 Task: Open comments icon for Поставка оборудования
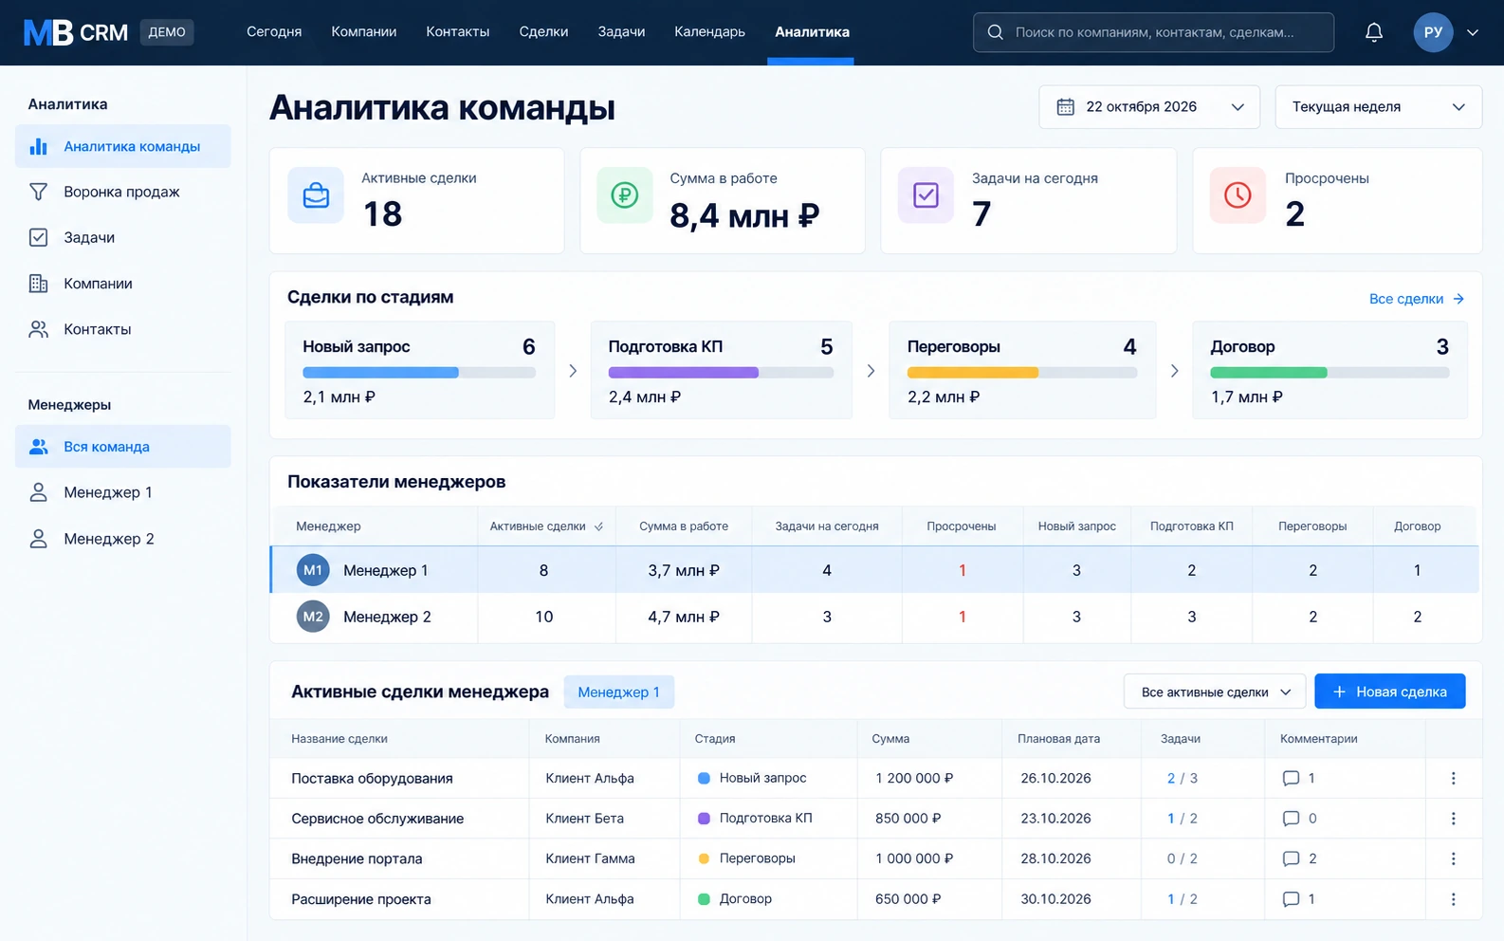pyautogui.click(x=1291, y=778)
